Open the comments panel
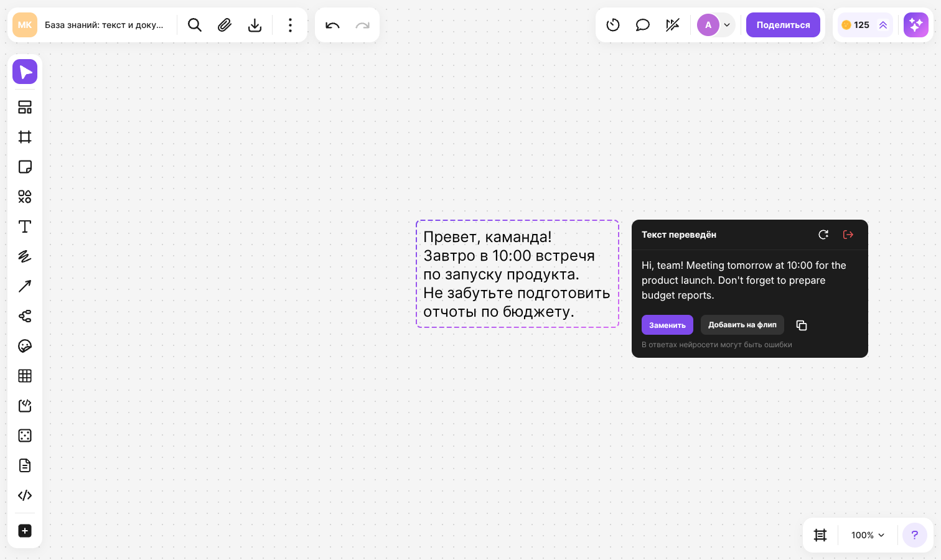The width and height of the screenshot is (941, 560). click(x=643, y=25)
